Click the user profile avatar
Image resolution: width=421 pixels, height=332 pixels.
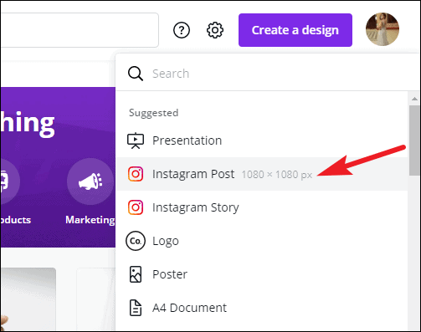pyautogui.click(x=382, y=29)
